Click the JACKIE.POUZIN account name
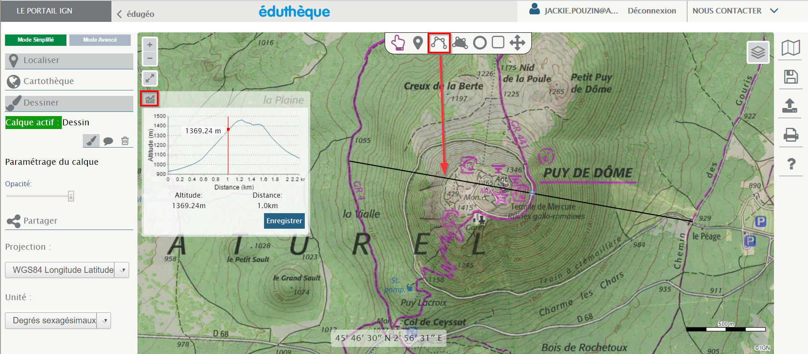This screenshot has width=808, height=354. pyautogui.click(x=581, y=11)
